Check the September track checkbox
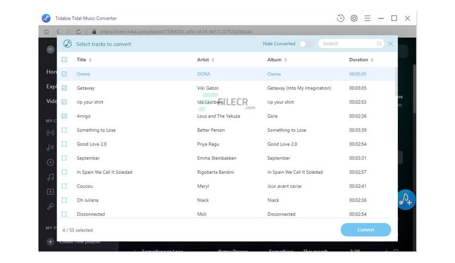Viewport: 455px width, 263px height. click(x=64, y=158)
